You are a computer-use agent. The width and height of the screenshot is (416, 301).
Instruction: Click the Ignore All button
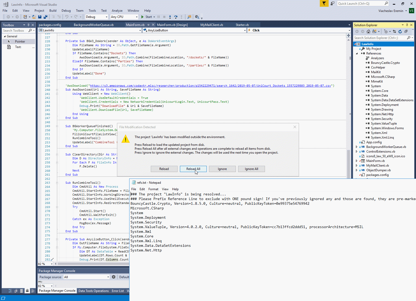tap(251, 169)
